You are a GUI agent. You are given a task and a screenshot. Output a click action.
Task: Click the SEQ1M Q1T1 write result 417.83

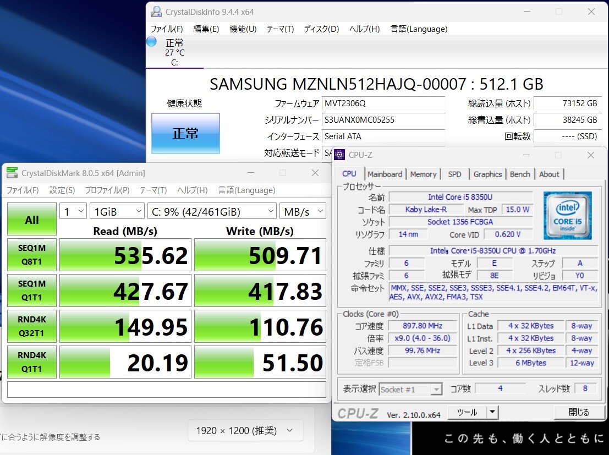tap(260, 290)
